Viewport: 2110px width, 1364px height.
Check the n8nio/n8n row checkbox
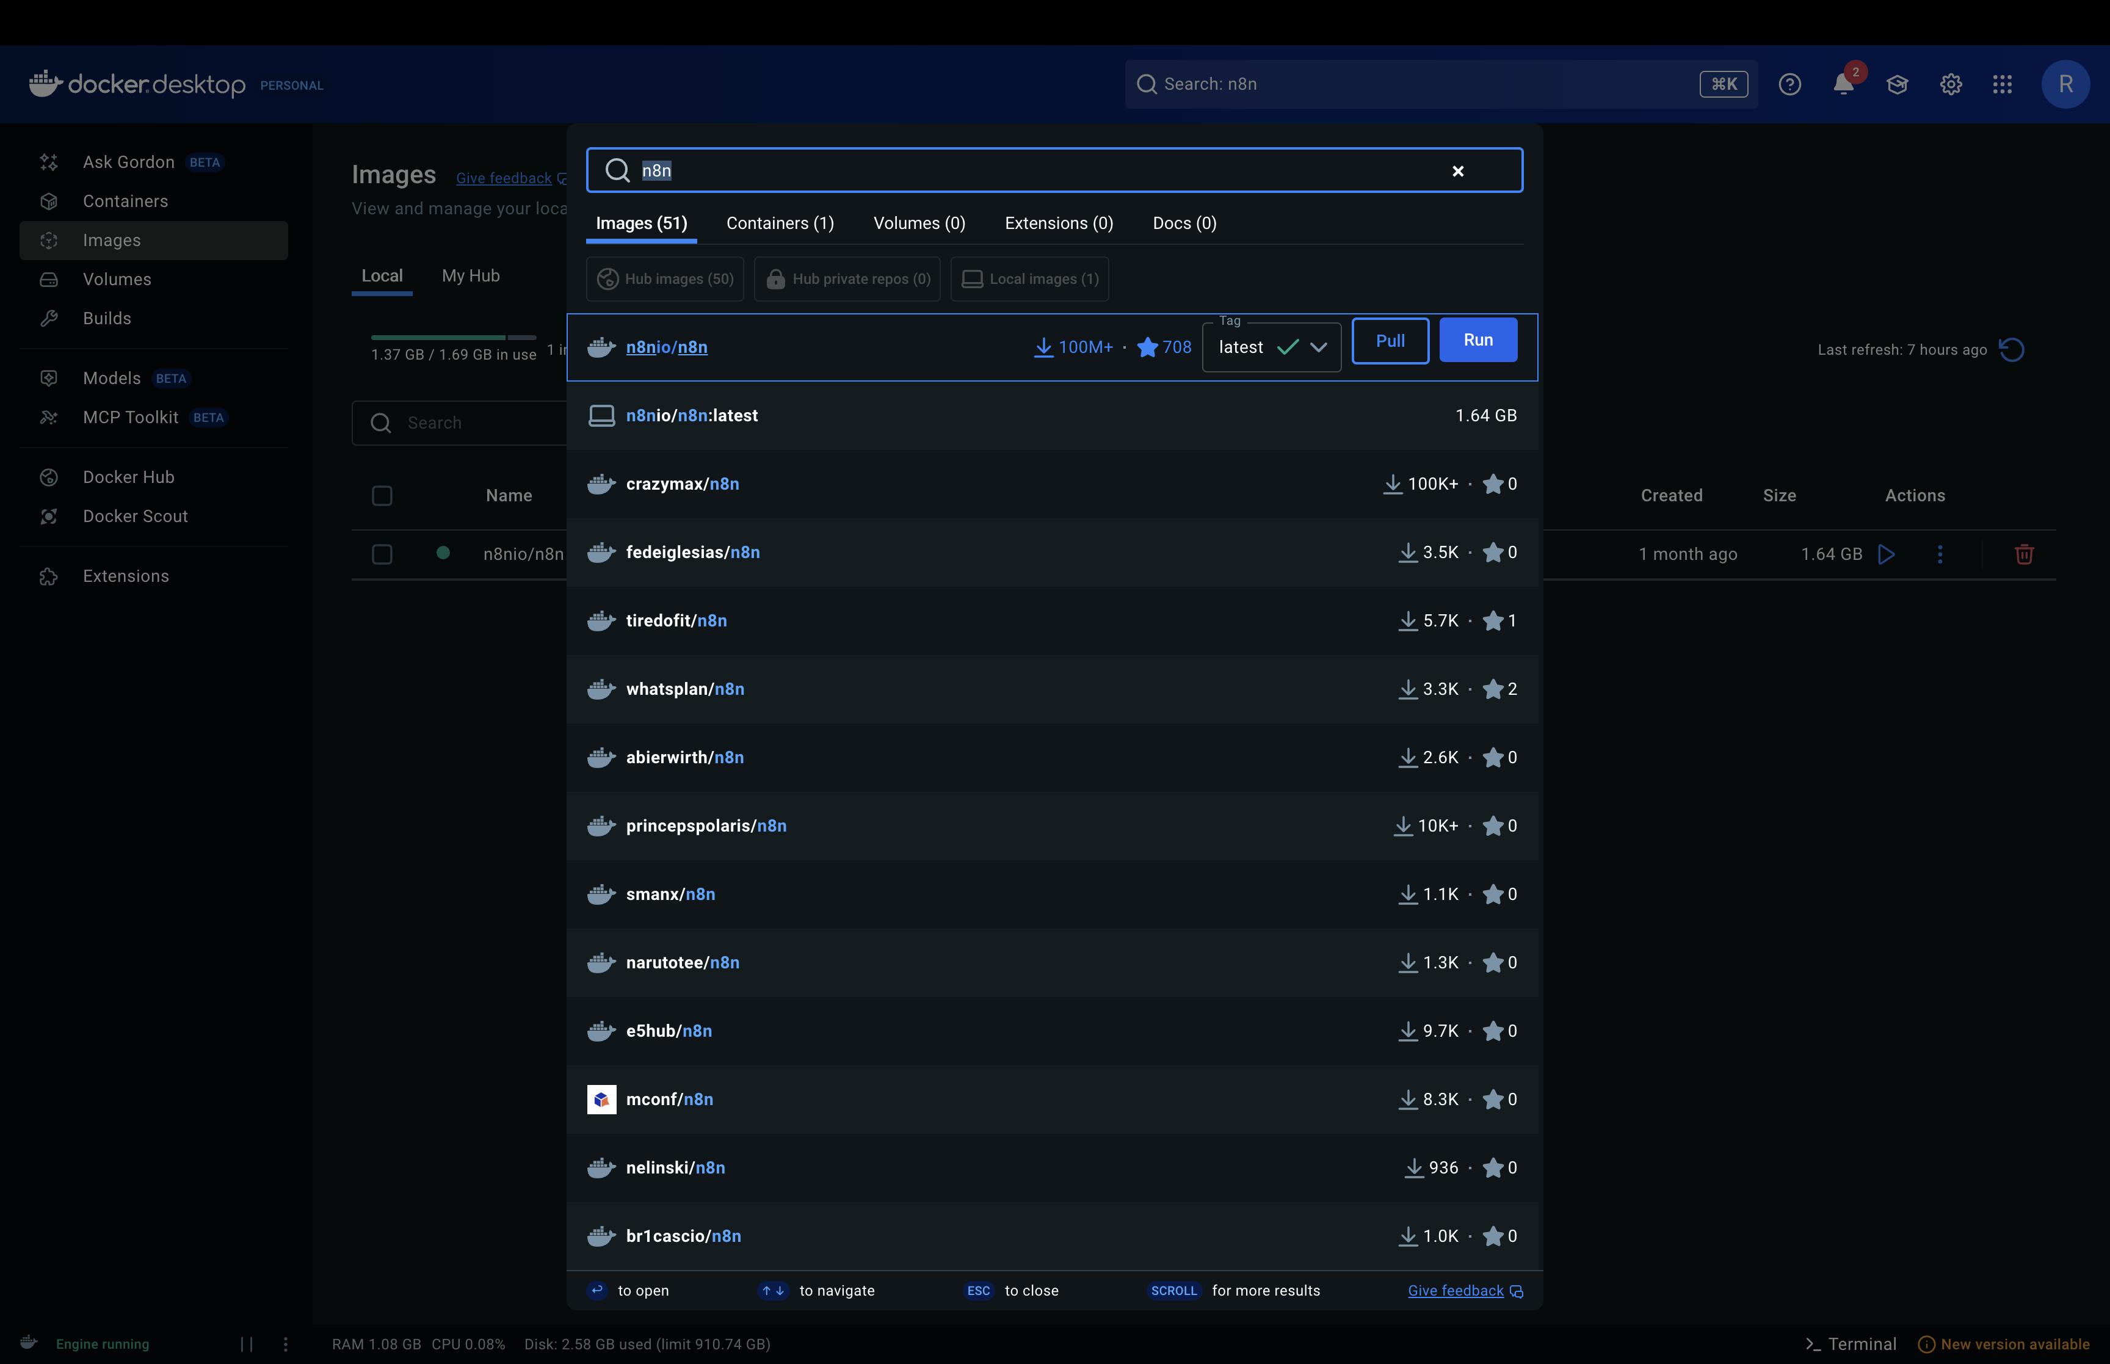[x=382, y=554]
